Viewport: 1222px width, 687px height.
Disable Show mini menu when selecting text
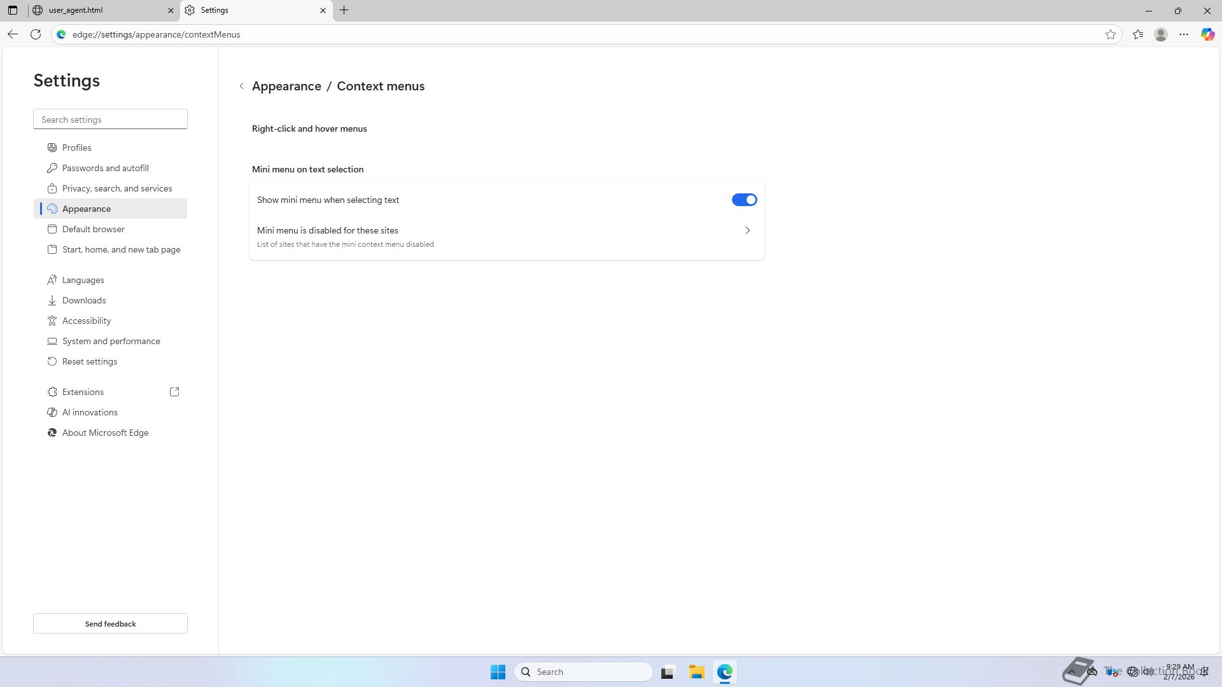[x=744, y=200]
